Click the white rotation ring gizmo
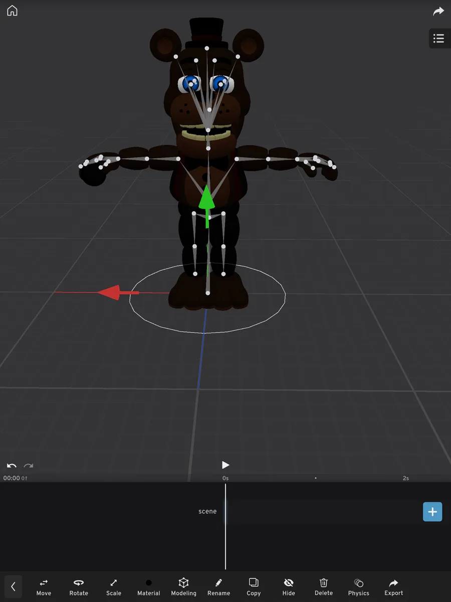The image size is (451, 602). tap(207, 298)
